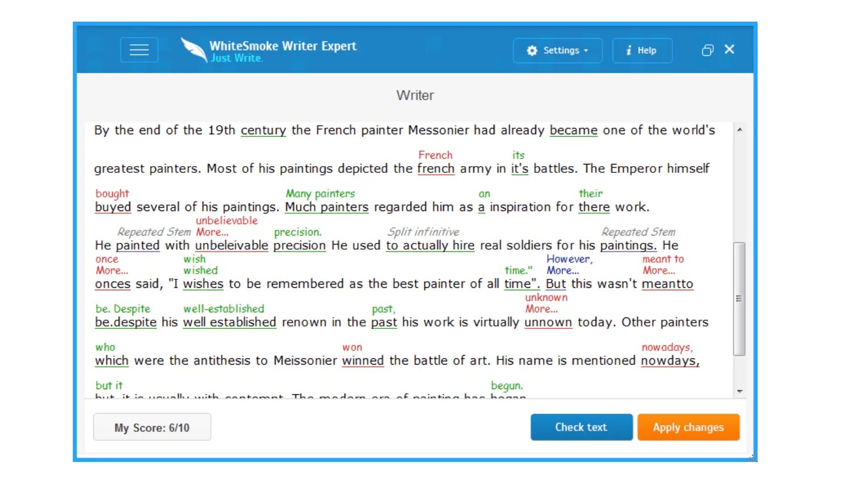Apply the 'once' suggestion

(107, 259)
